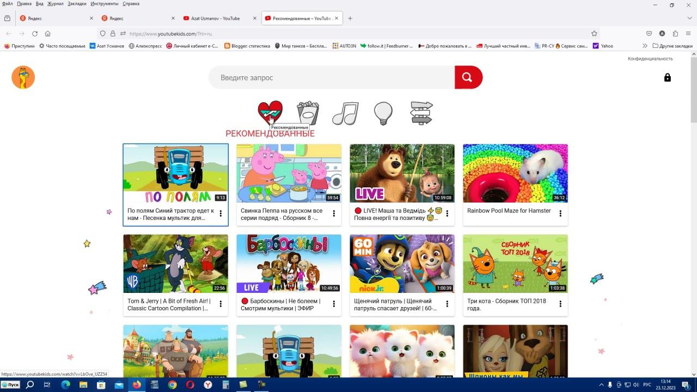Launch Opera from the taskbar

point(190,385)
